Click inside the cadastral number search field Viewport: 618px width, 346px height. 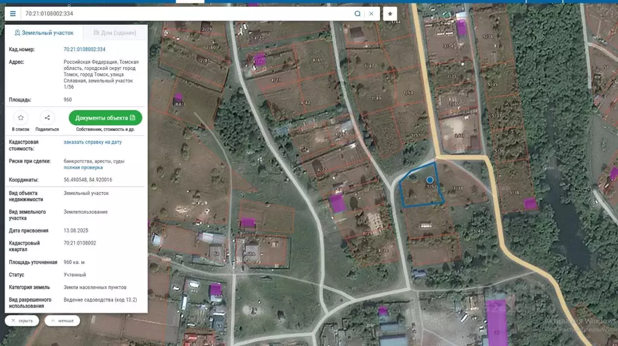tap(181, 13)
